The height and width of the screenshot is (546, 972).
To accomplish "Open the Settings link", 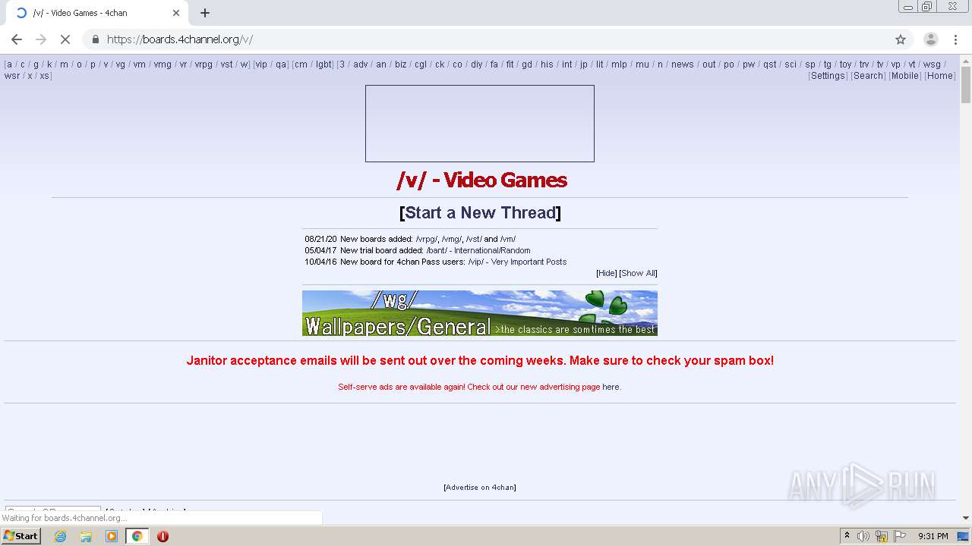I will click(827, 76).
